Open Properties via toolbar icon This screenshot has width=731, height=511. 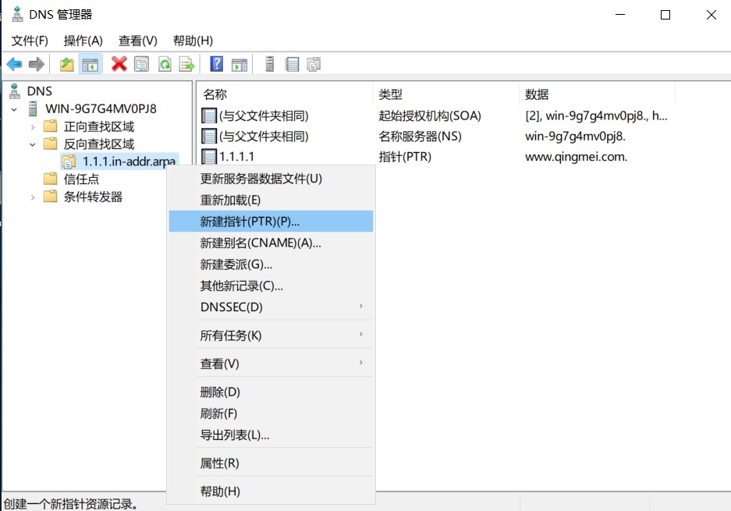(x=142, y=64)
